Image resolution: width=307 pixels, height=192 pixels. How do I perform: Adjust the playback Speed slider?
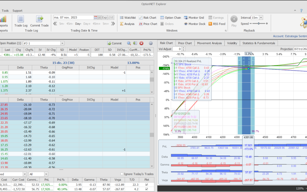(258, 24)
